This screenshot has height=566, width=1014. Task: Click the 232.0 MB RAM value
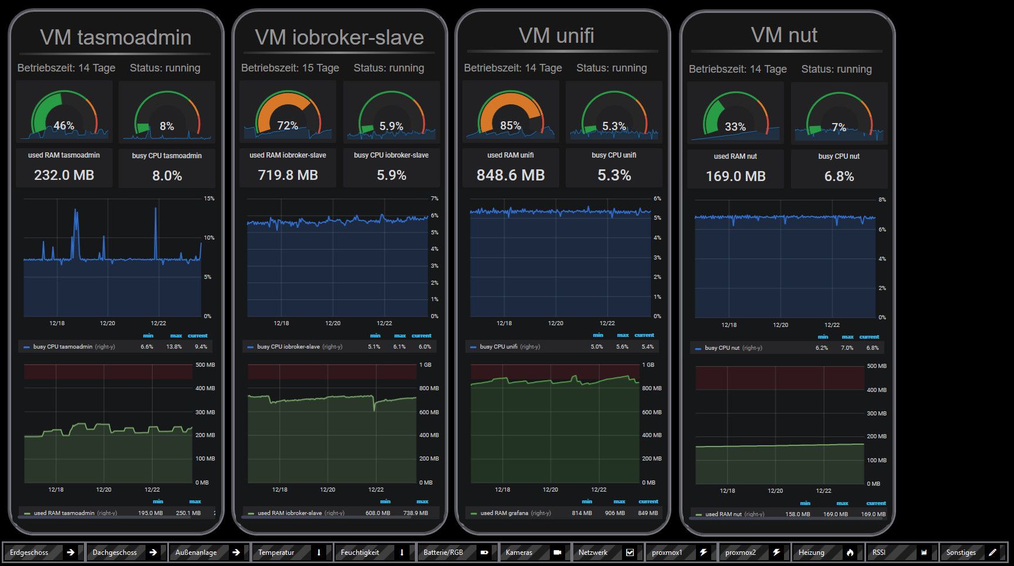click(x=64, y=175)
